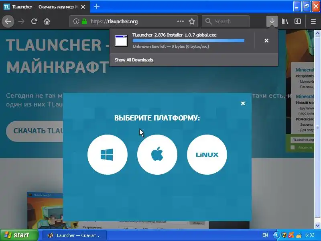Screen dimensions: 321x241
Task: Cancel the TLauncher installer download
Action: (266, 41)
